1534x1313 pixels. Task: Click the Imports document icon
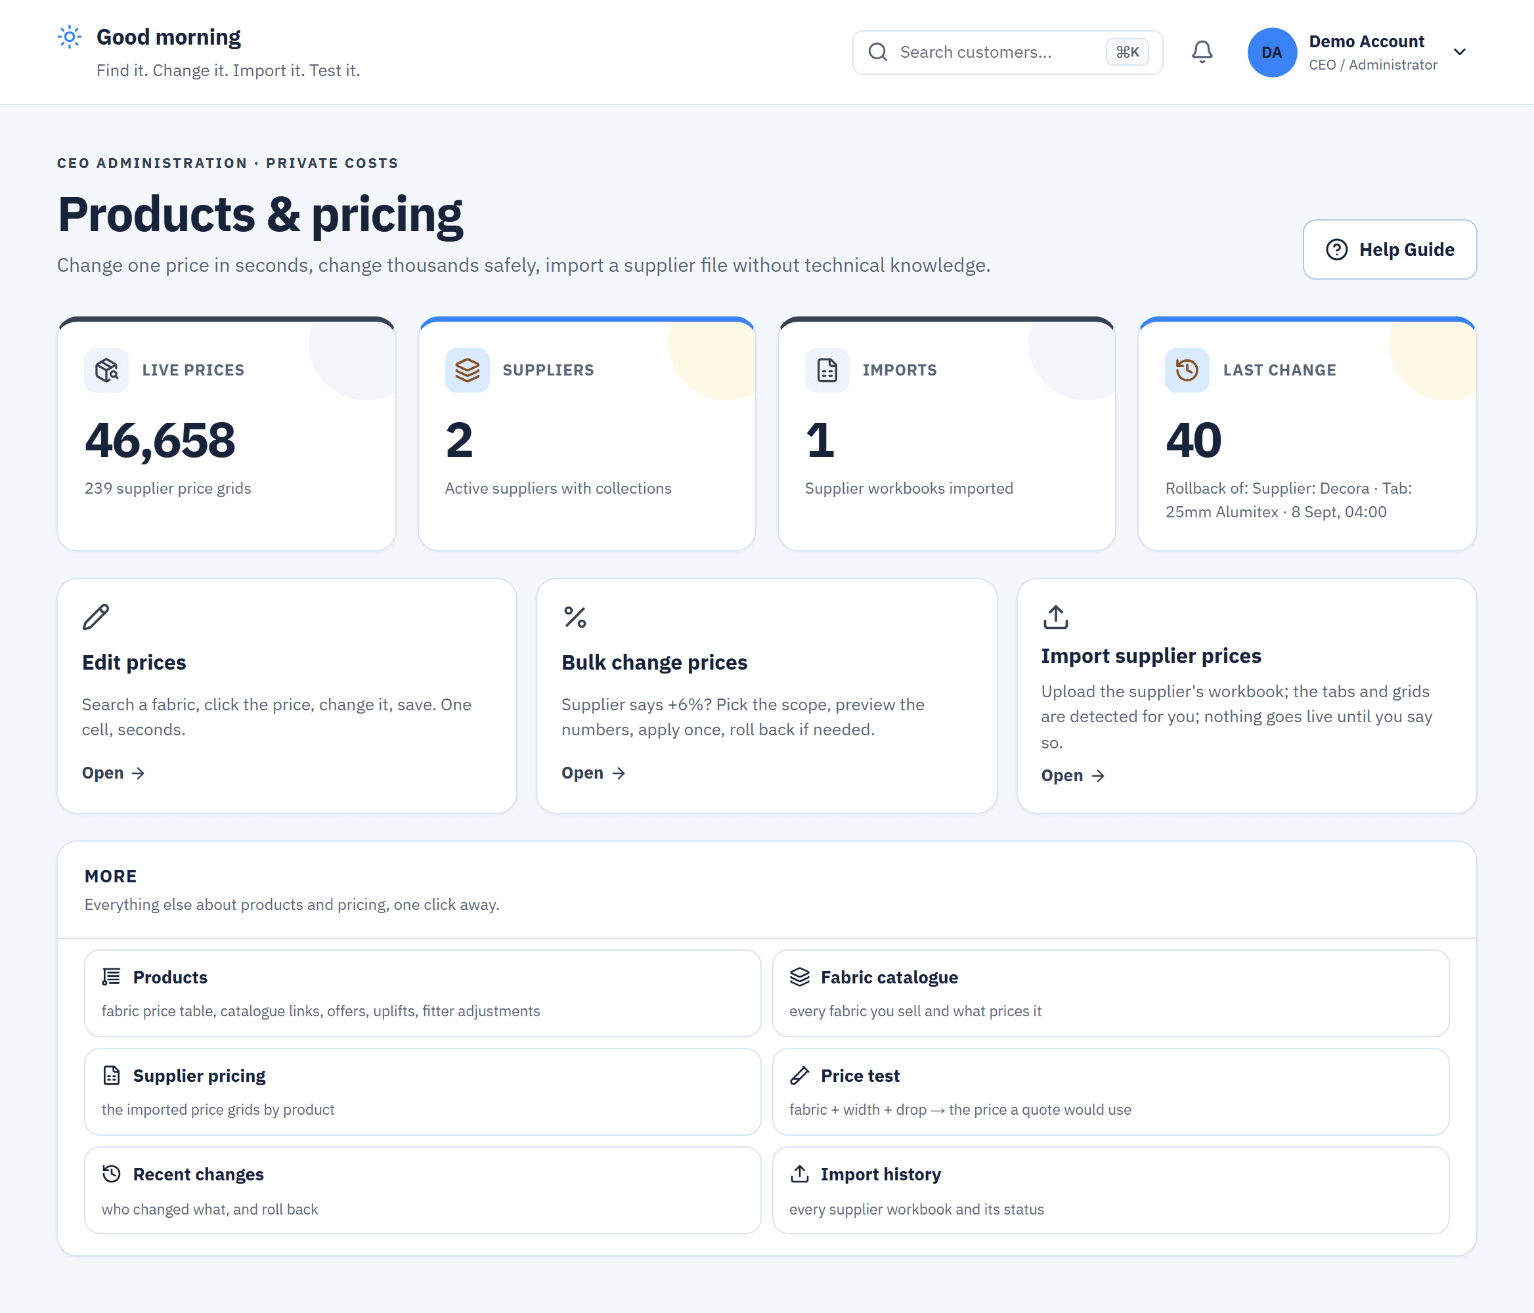(x=827, y=370)
